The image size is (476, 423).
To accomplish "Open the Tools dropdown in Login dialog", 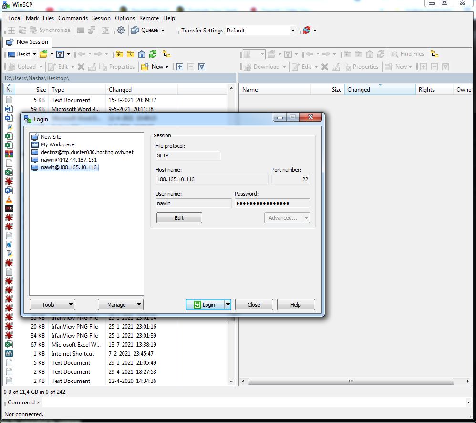I will pyautogui.click(x=52, y=304).
